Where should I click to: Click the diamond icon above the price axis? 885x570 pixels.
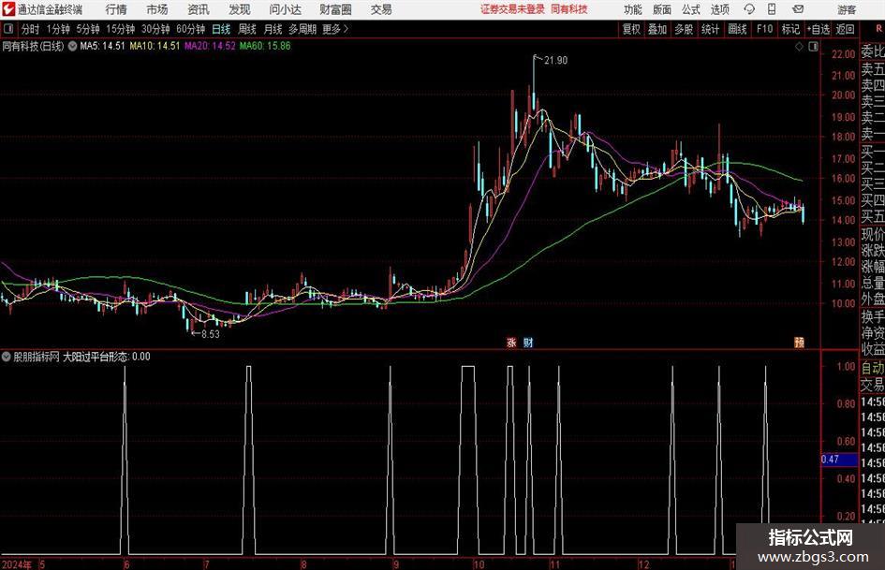(799, 47)
